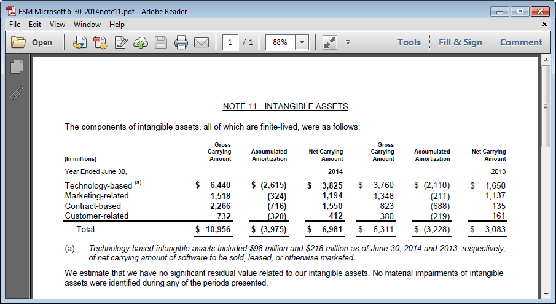Viewport: 556px width, 304px height.
Task: Click the Save floppy disk icon
Action: [x=160, y=42]
